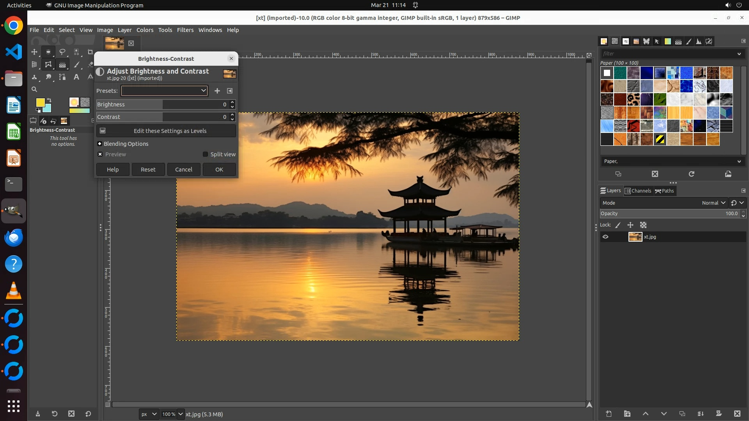Choose the Text tool

76,77
